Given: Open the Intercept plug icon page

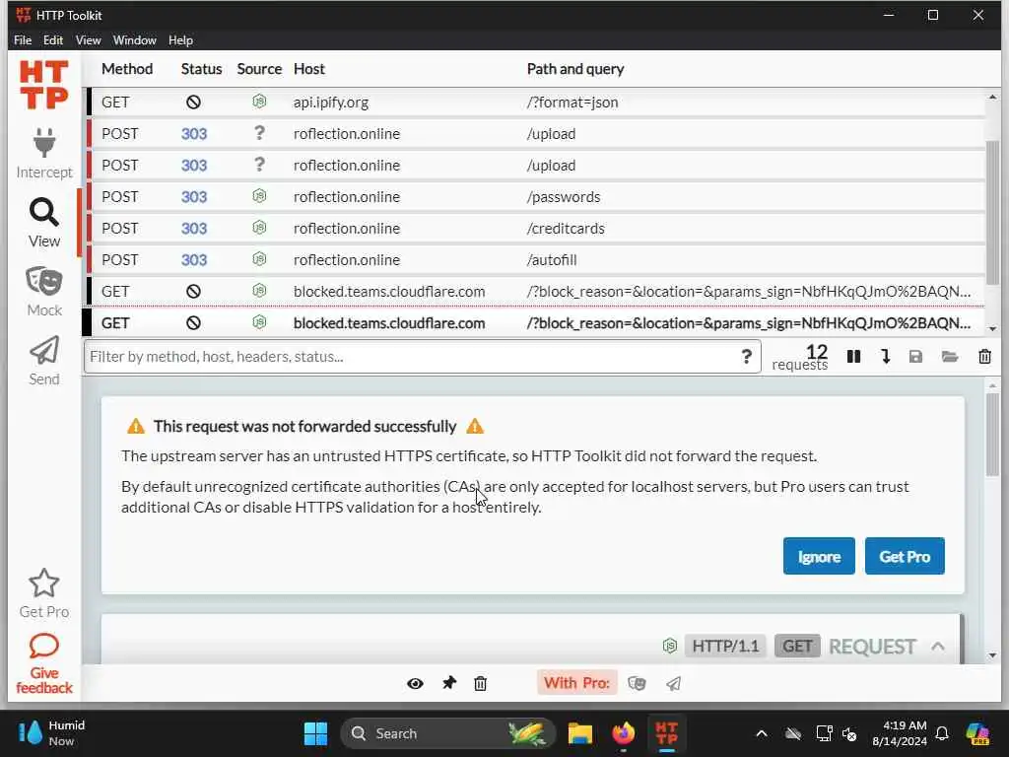Looking at the screenshot, I should [43, 153].
